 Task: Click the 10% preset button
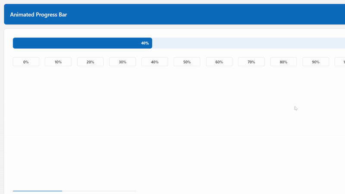58,62
